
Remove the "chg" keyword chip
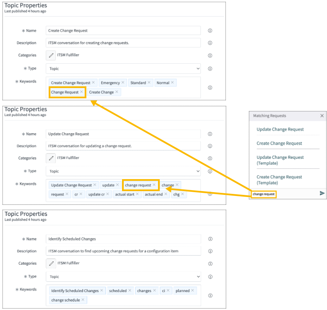[x=183, y=194]
